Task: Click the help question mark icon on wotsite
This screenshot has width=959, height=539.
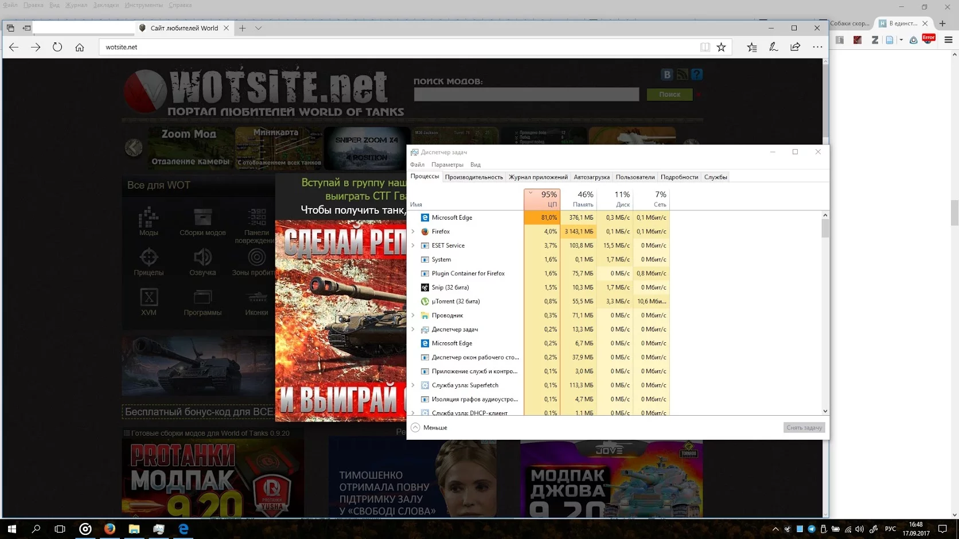Action: (697, 75)
